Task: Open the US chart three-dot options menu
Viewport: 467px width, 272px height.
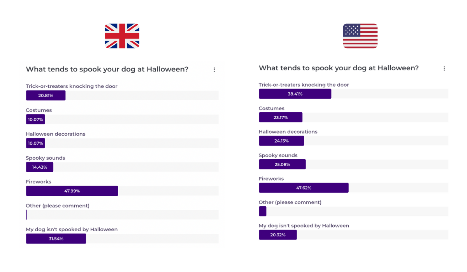Action: [x=444, y=68]
